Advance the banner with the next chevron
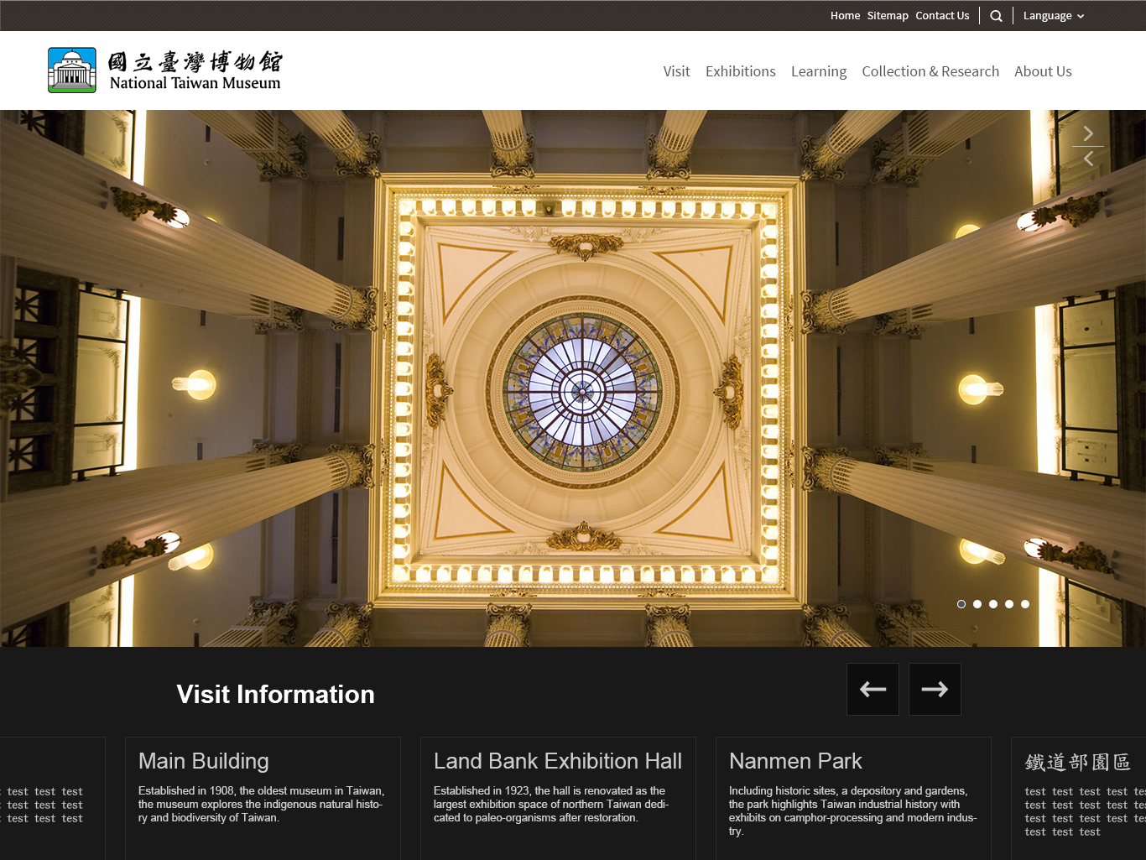The height and width of the screenshot is (860, 1146). tap(1088, 133)
